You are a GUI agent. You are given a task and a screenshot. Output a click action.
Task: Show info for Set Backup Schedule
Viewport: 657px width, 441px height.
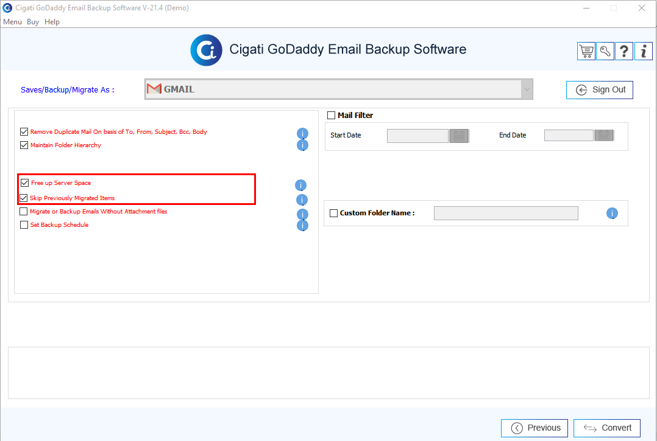coord(302,225)
